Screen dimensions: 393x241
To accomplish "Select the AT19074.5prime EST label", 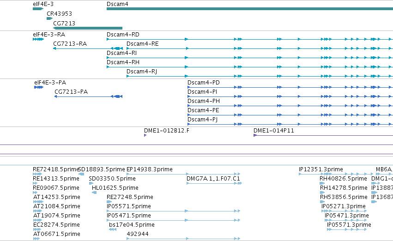I will tap(57, 216).
